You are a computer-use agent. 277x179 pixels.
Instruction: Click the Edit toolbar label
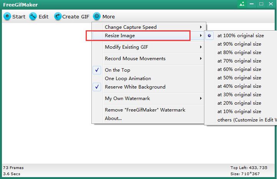coord(43,16)
